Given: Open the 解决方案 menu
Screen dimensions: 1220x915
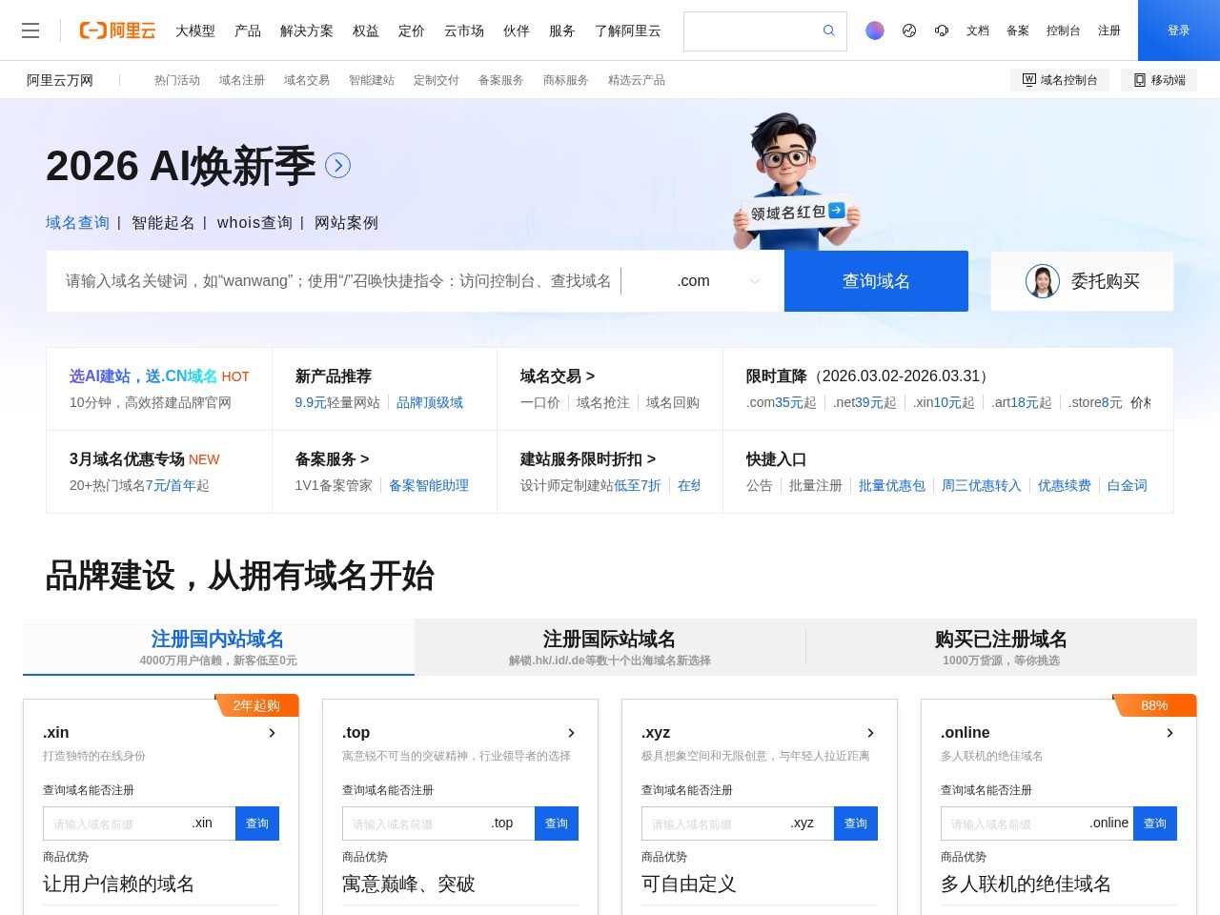Looking at the screenshot, I should coord(307,30).
